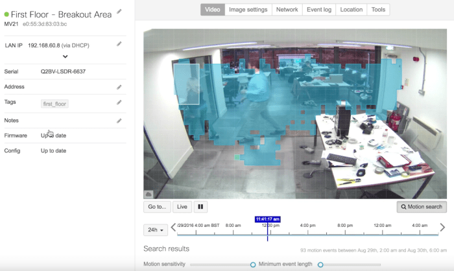Edit the Address field pencil icon
Screen dimensions: 454x271
[x=119, y=87]
